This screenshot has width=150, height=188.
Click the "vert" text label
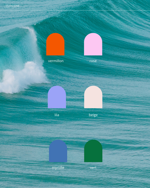93,168
